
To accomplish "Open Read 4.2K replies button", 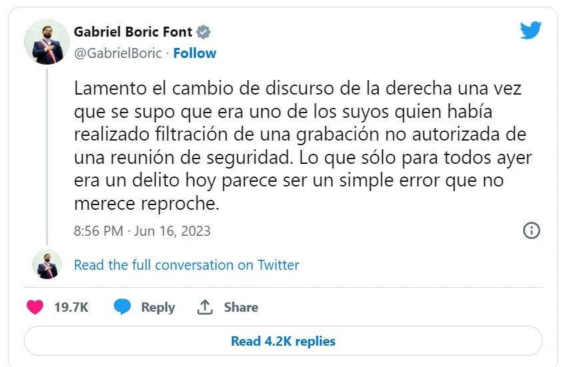I will point(283,342).
